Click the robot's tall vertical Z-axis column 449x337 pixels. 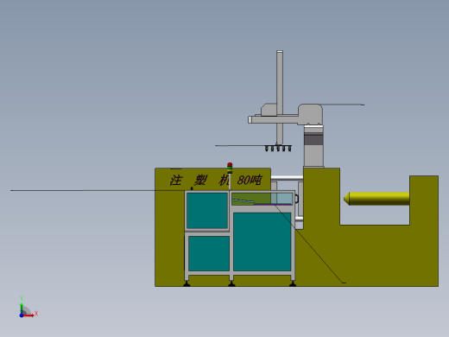pyautogui.click(x=280, y=98)
